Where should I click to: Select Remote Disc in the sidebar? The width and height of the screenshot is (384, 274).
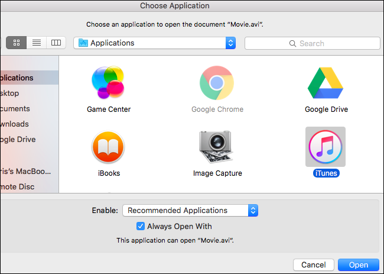(x=18, y=186)
